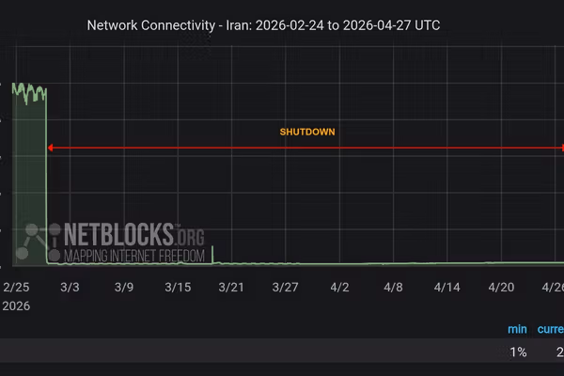Click the left arrowhead of the shutdown line

click(x=49, y=148)
